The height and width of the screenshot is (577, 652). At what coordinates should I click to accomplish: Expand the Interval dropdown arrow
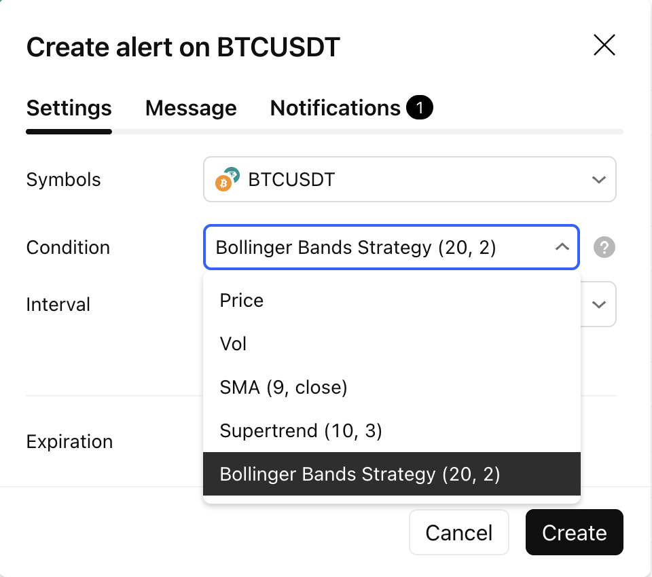[x=598, y=304]
